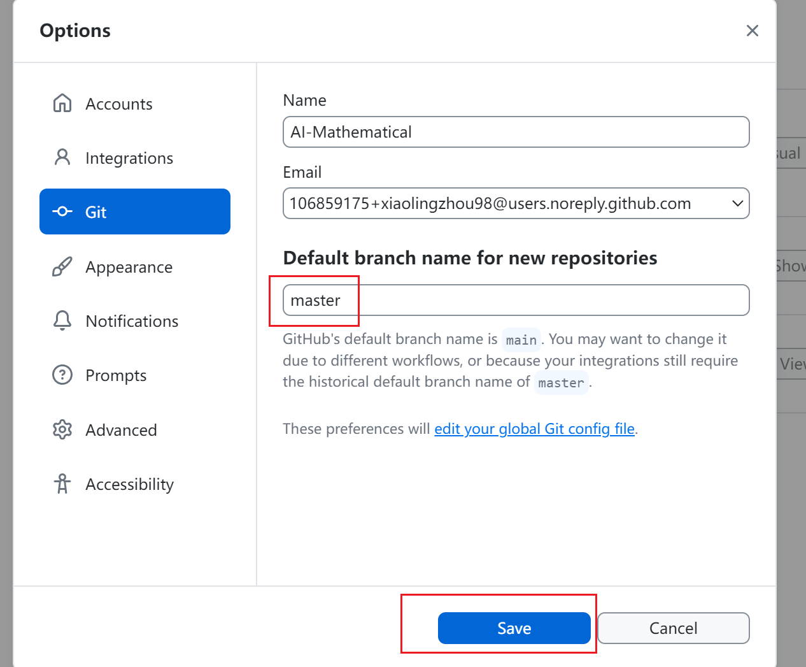Click the Appearance paintbrush icon

(x=62, y=267)
